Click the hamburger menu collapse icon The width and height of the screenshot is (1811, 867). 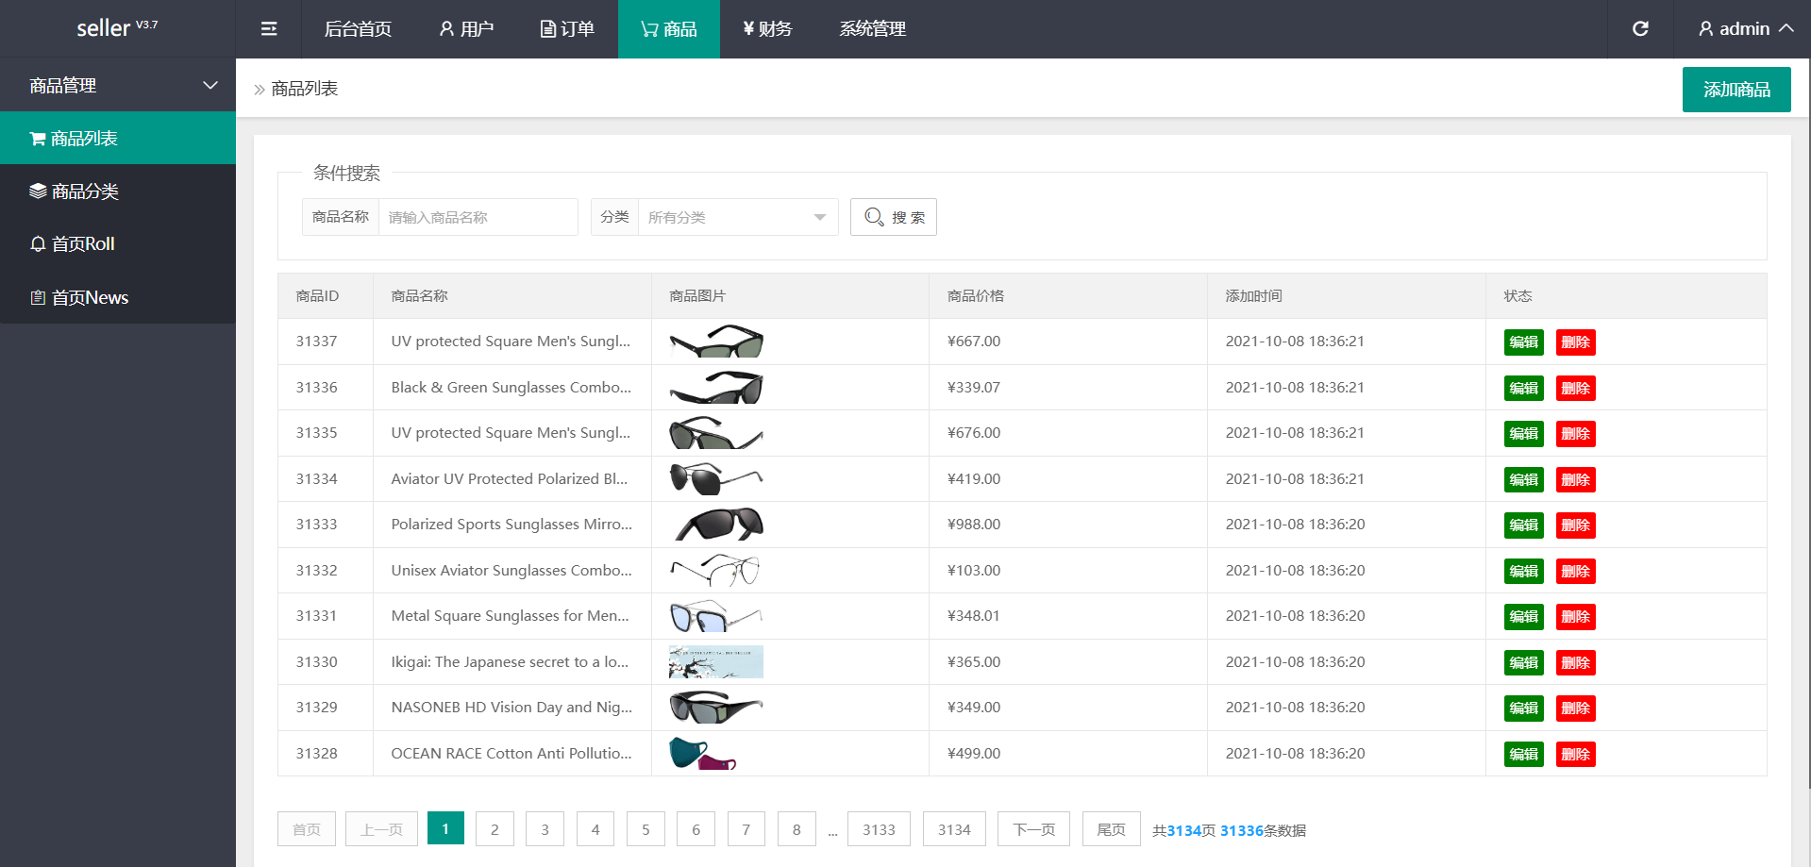click(x=269, y=29)
